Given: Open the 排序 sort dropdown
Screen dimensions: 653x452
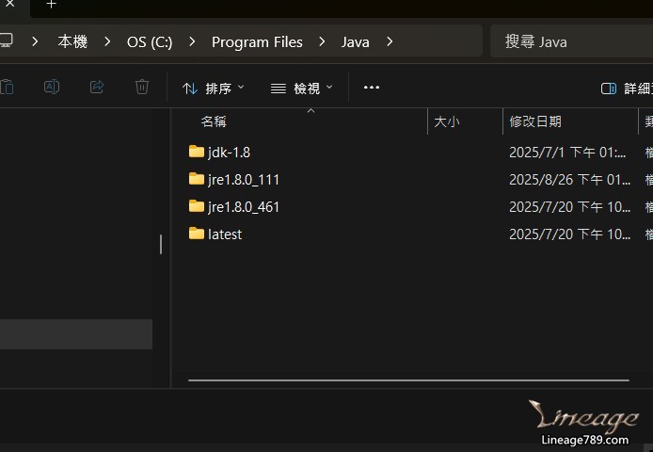Looking at the screenshot, I should coord(213,89).
